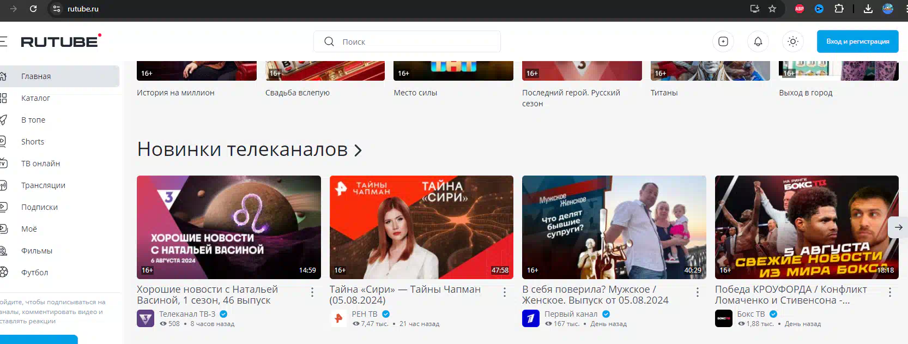Open browser extensions puzzle icon
908x344 pixels.
click(839, 9)
